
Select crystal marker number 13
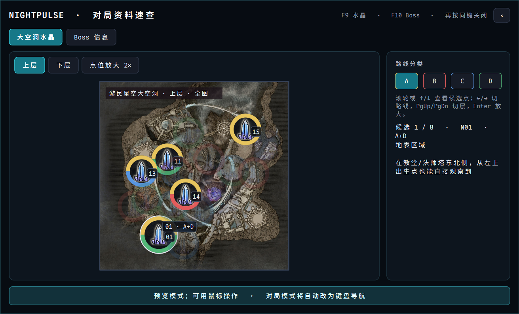pos(142,171)
